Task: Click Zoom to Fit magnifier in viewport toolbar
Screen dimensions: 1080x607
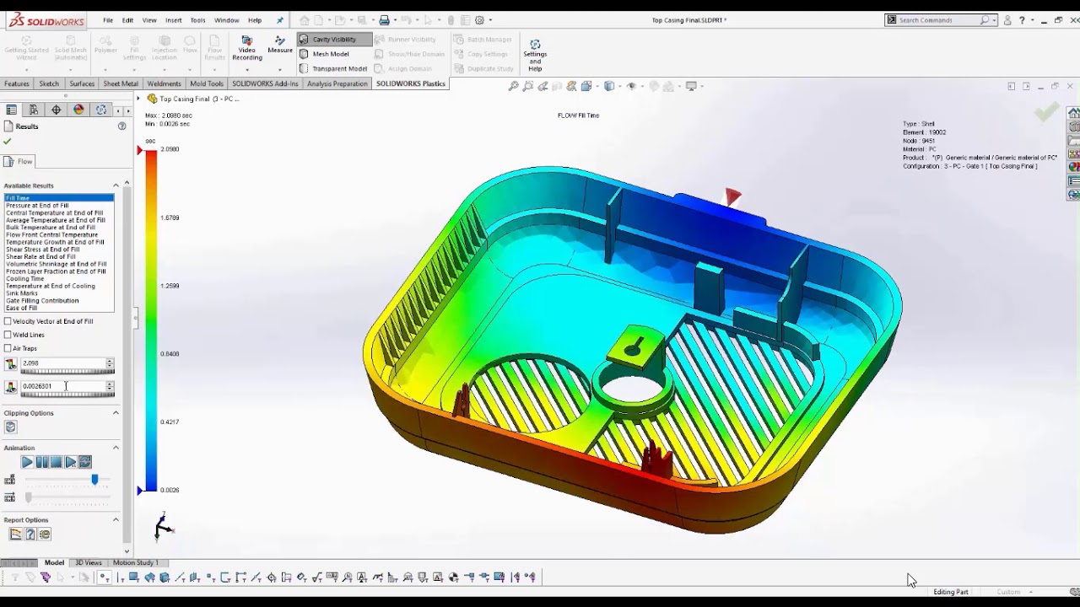Action: (513, 86)
